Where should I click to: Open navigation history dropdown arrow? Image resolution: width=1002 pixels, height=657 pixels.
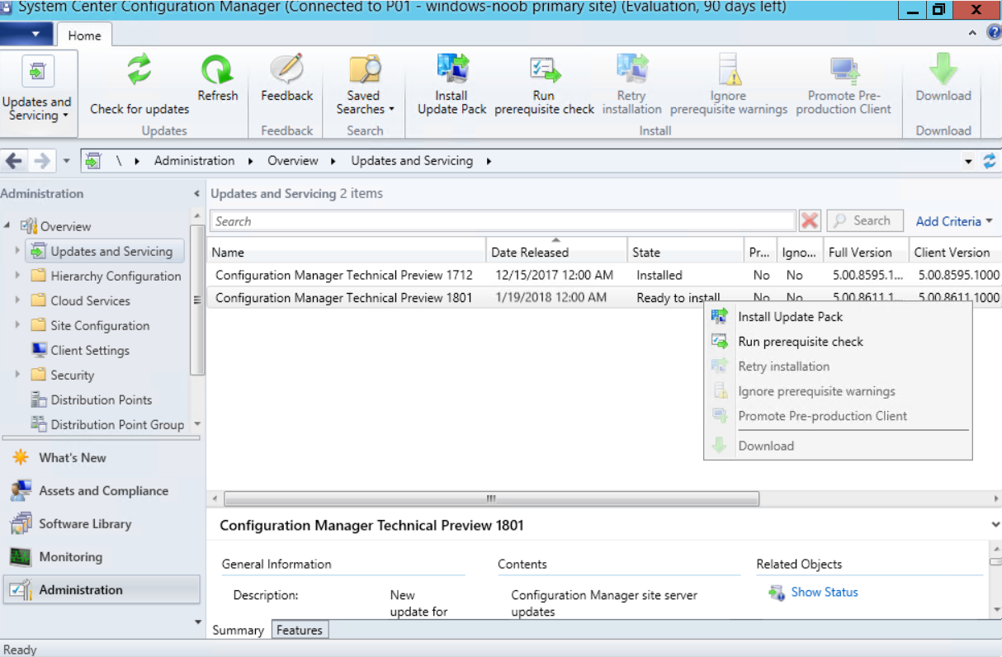click(x=66, y=161)
